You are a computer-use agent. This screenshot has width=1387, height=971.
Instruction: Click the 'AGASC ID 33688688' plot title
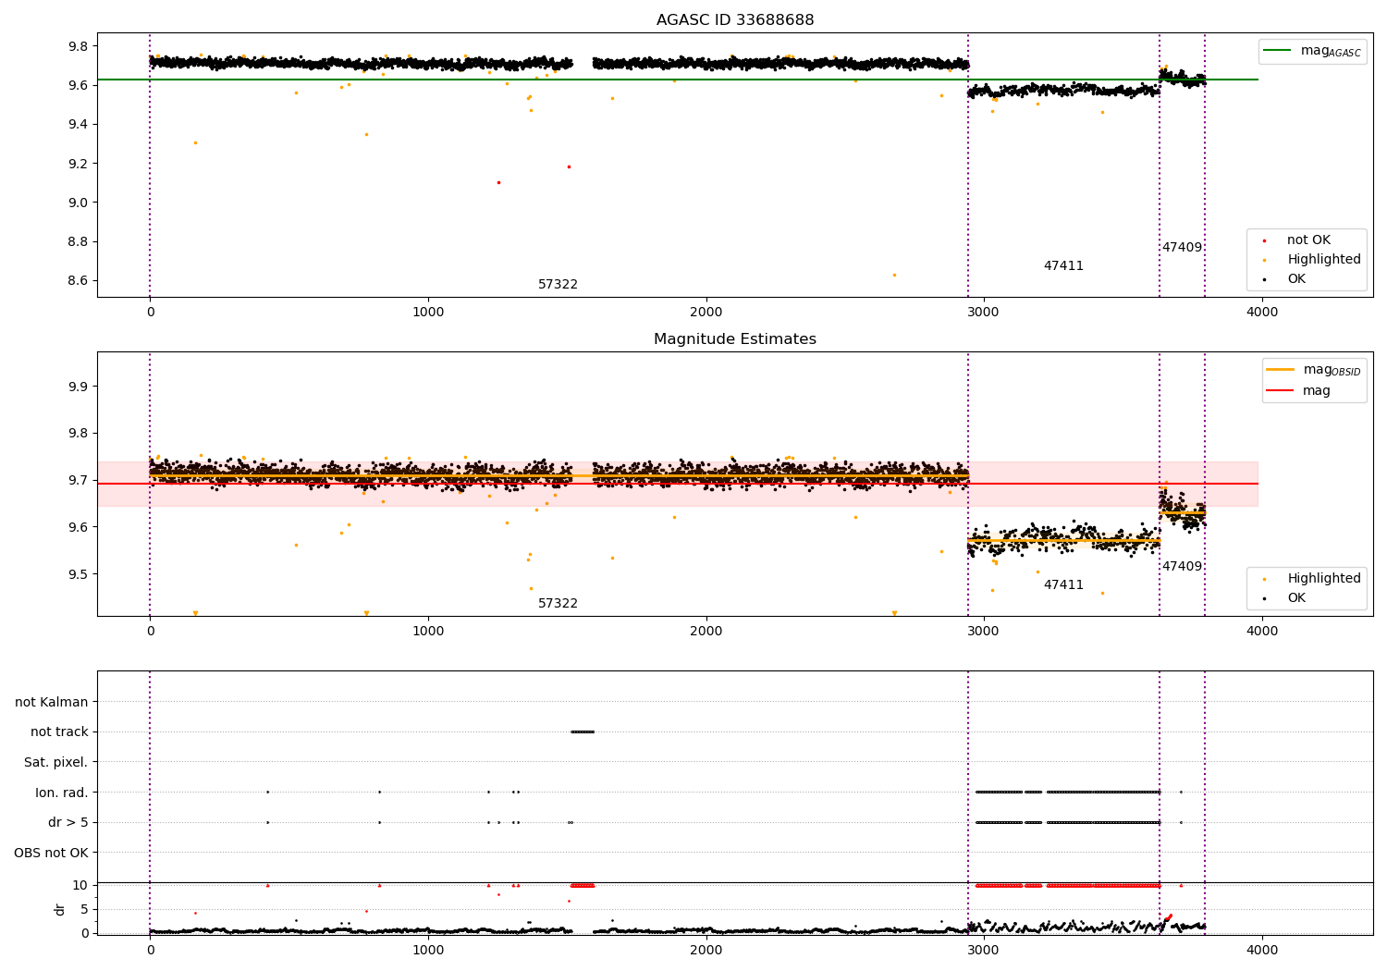coord(735,20)
